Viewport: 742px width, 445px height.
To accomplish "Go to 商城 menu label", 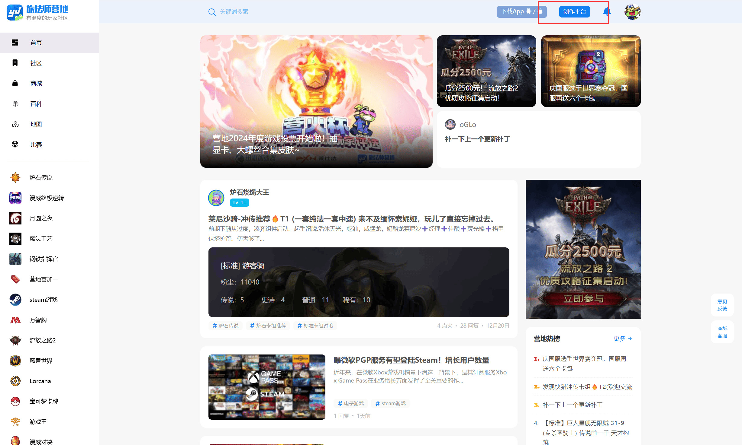I will [36, 83].
